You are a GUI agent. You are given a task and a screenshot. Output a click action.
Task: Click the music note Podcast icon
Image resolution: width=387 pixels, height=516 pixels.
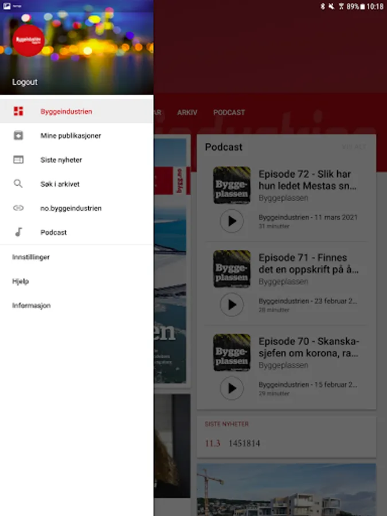pos(19,232)
